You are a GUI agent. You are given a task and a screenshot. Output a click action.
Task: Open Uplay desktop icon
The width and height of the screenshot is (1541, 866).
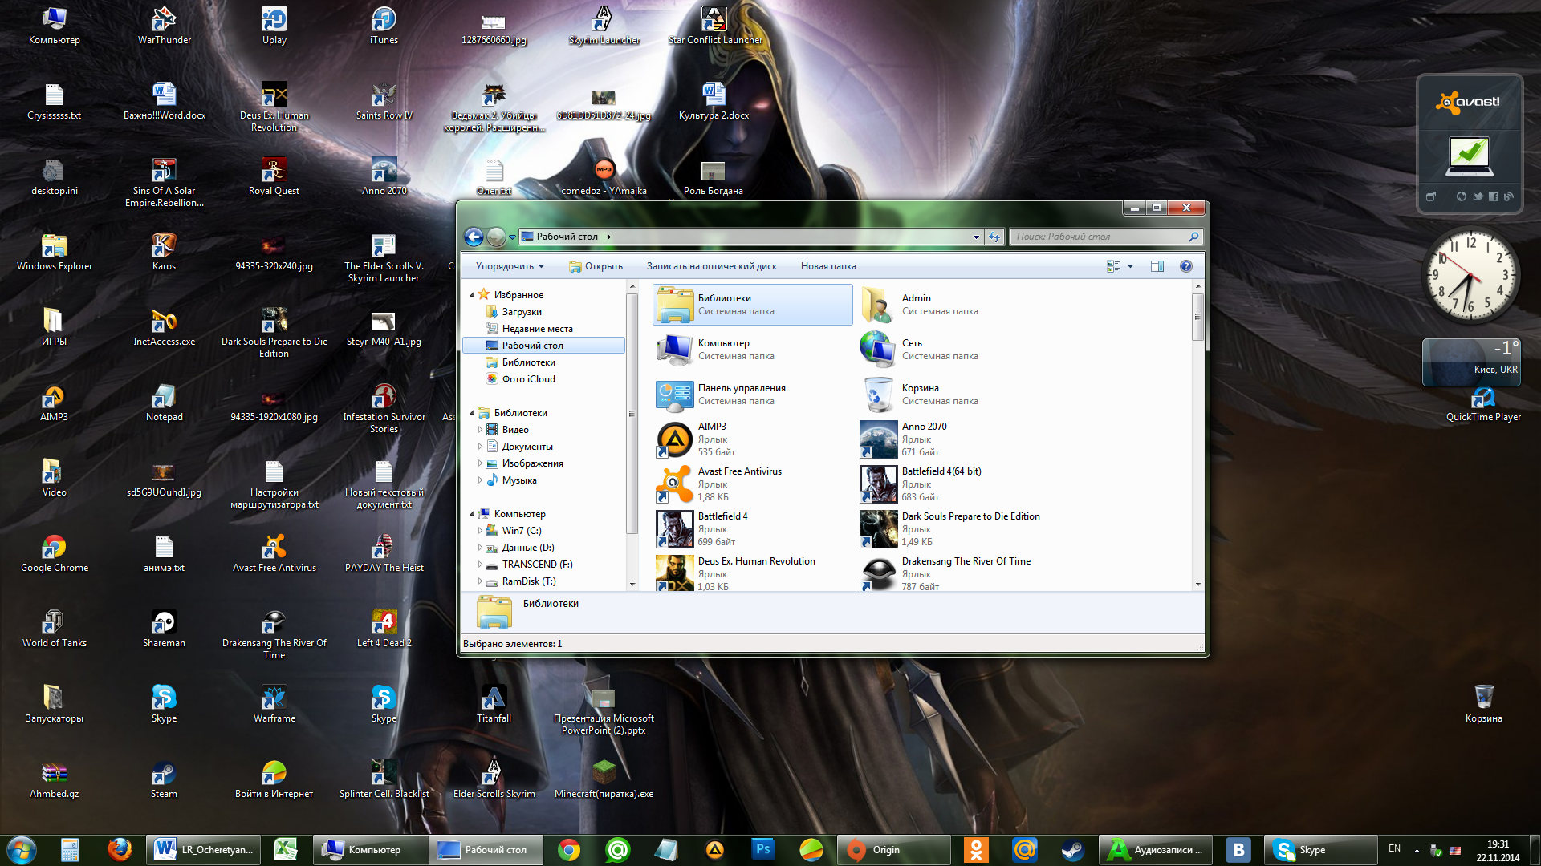[274, 26]
